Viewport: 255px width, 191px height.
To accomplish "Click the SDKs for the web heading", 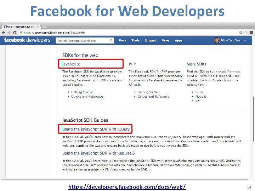I will click(80, 55).
